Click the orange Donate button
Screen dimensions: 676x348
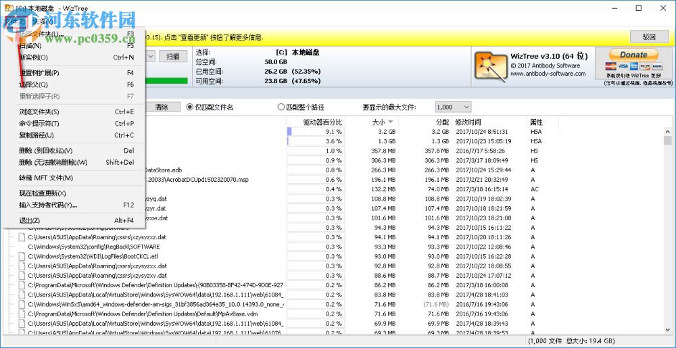(633, 55)
